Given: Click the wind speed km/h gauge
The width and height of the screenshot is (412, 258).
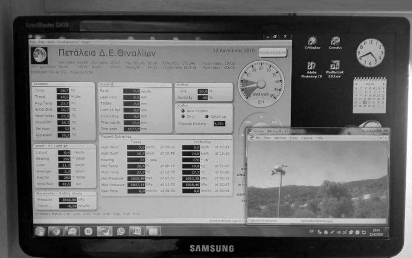Looking at the screenshot, I should 261,83.
